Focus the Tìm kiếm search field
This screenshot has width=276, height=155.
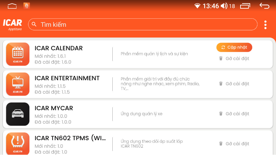[x=145, y=24]
